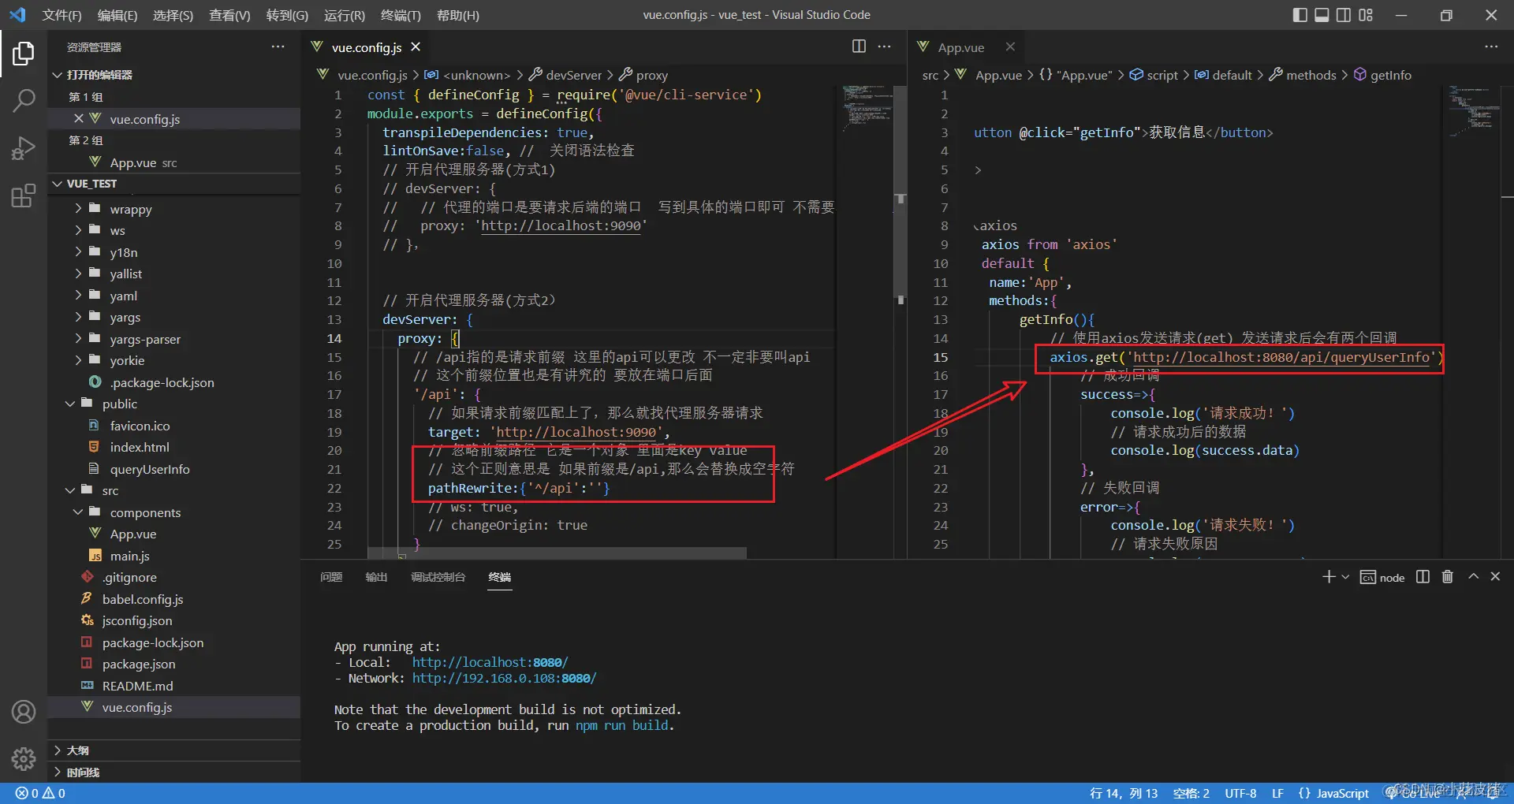Screen dimensions: 1514x804
Task: Select the node terminal instance
Action: [1383, 577]
